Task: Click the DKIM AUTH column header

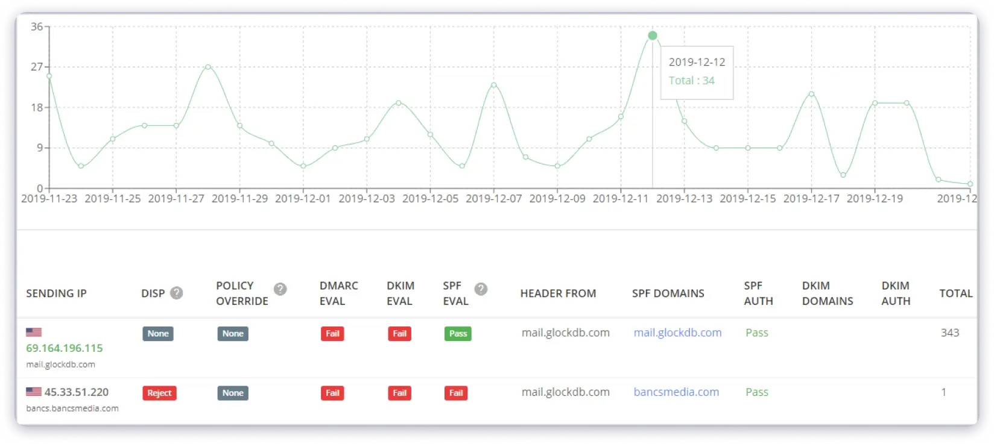Action: pyautogui.click(x=896, y=293)
